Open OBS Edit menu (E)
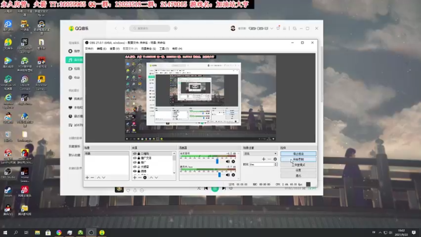 (102, 48)
